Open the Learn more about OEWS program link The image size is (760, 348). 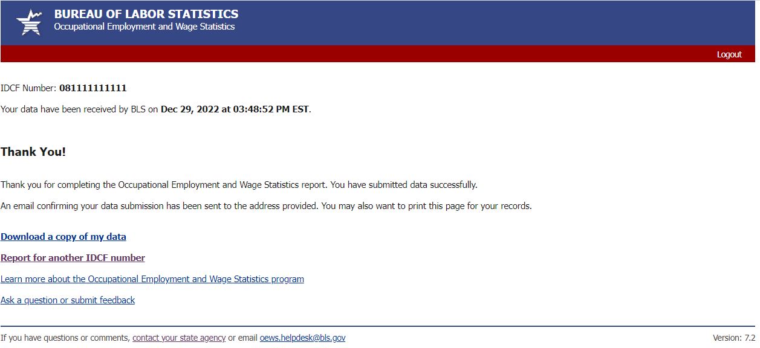(x=152, y=279)
